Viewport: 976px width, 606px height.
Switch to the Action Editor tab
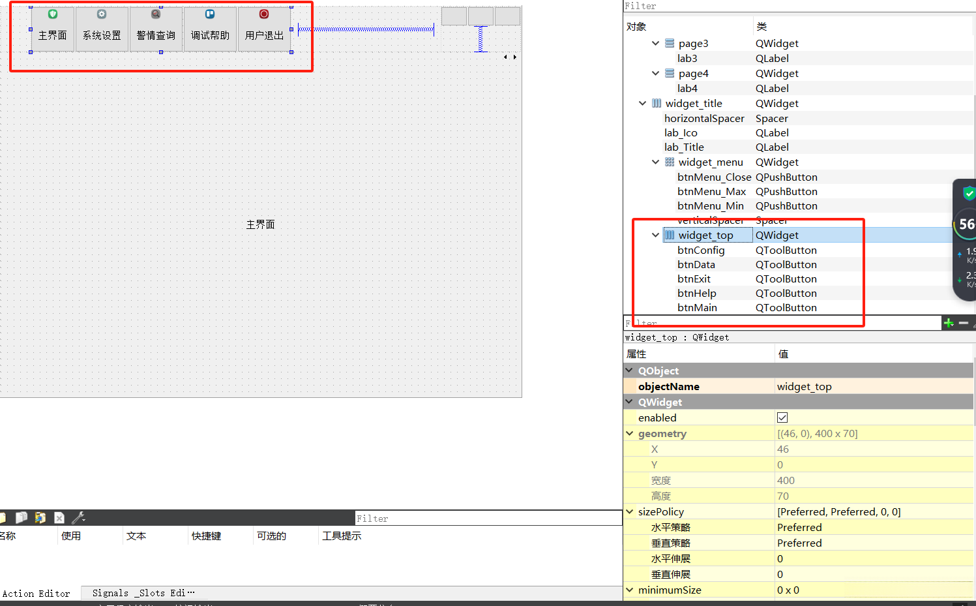click(x=37, y=594)
